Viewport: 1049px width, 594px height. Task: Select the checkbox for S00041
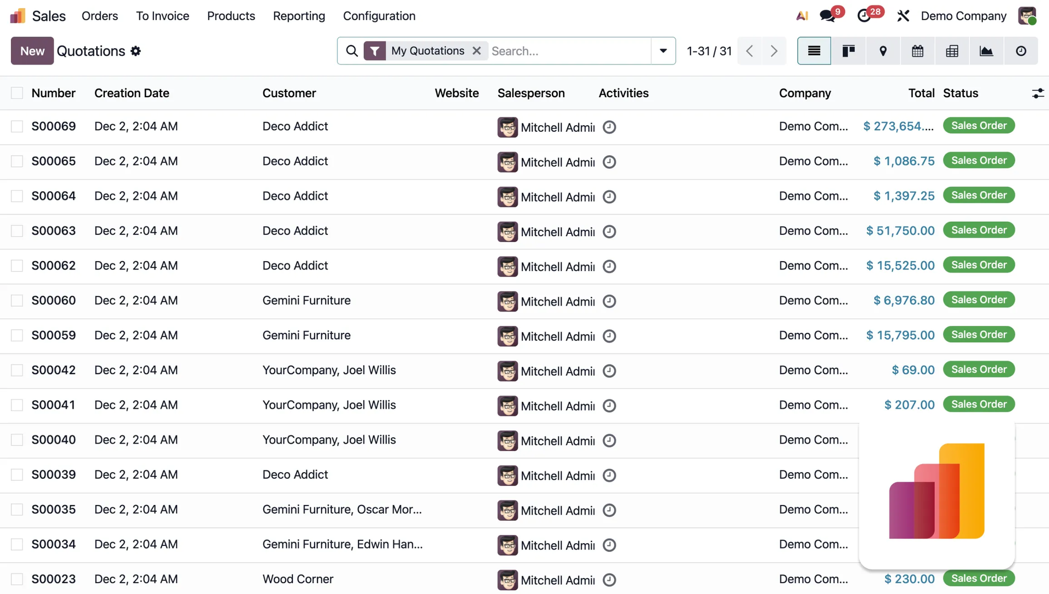tap(17, 405)
